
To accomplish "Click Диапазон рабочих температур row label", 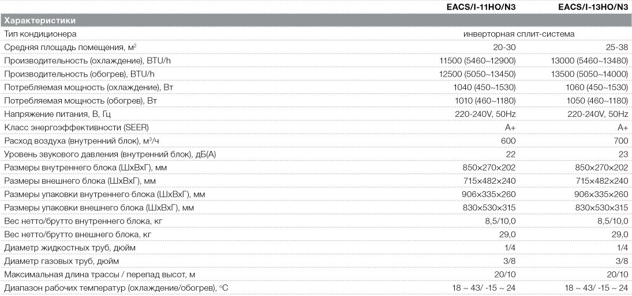I will (x=117, y=288).
